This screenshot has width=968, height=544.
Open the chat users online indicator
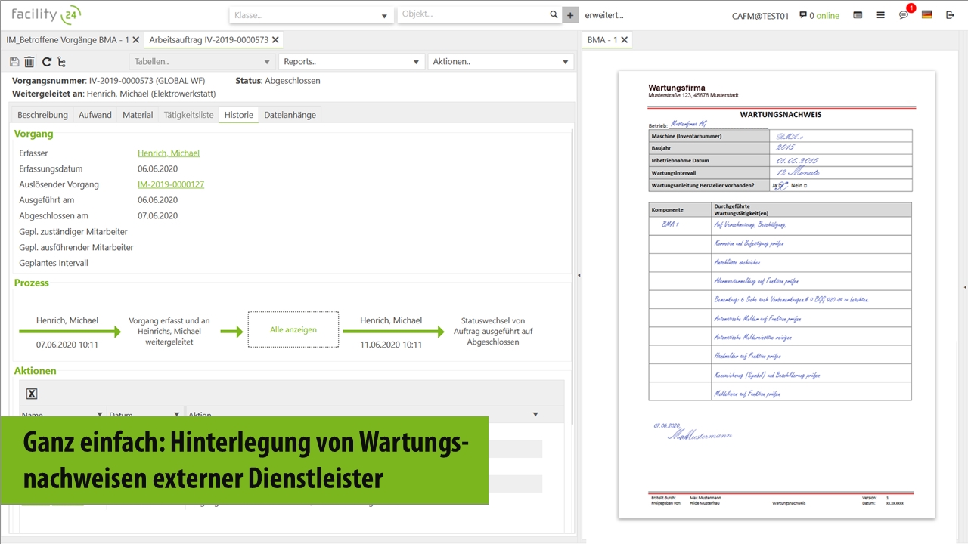pyautogui.click(x=819, y=15)
